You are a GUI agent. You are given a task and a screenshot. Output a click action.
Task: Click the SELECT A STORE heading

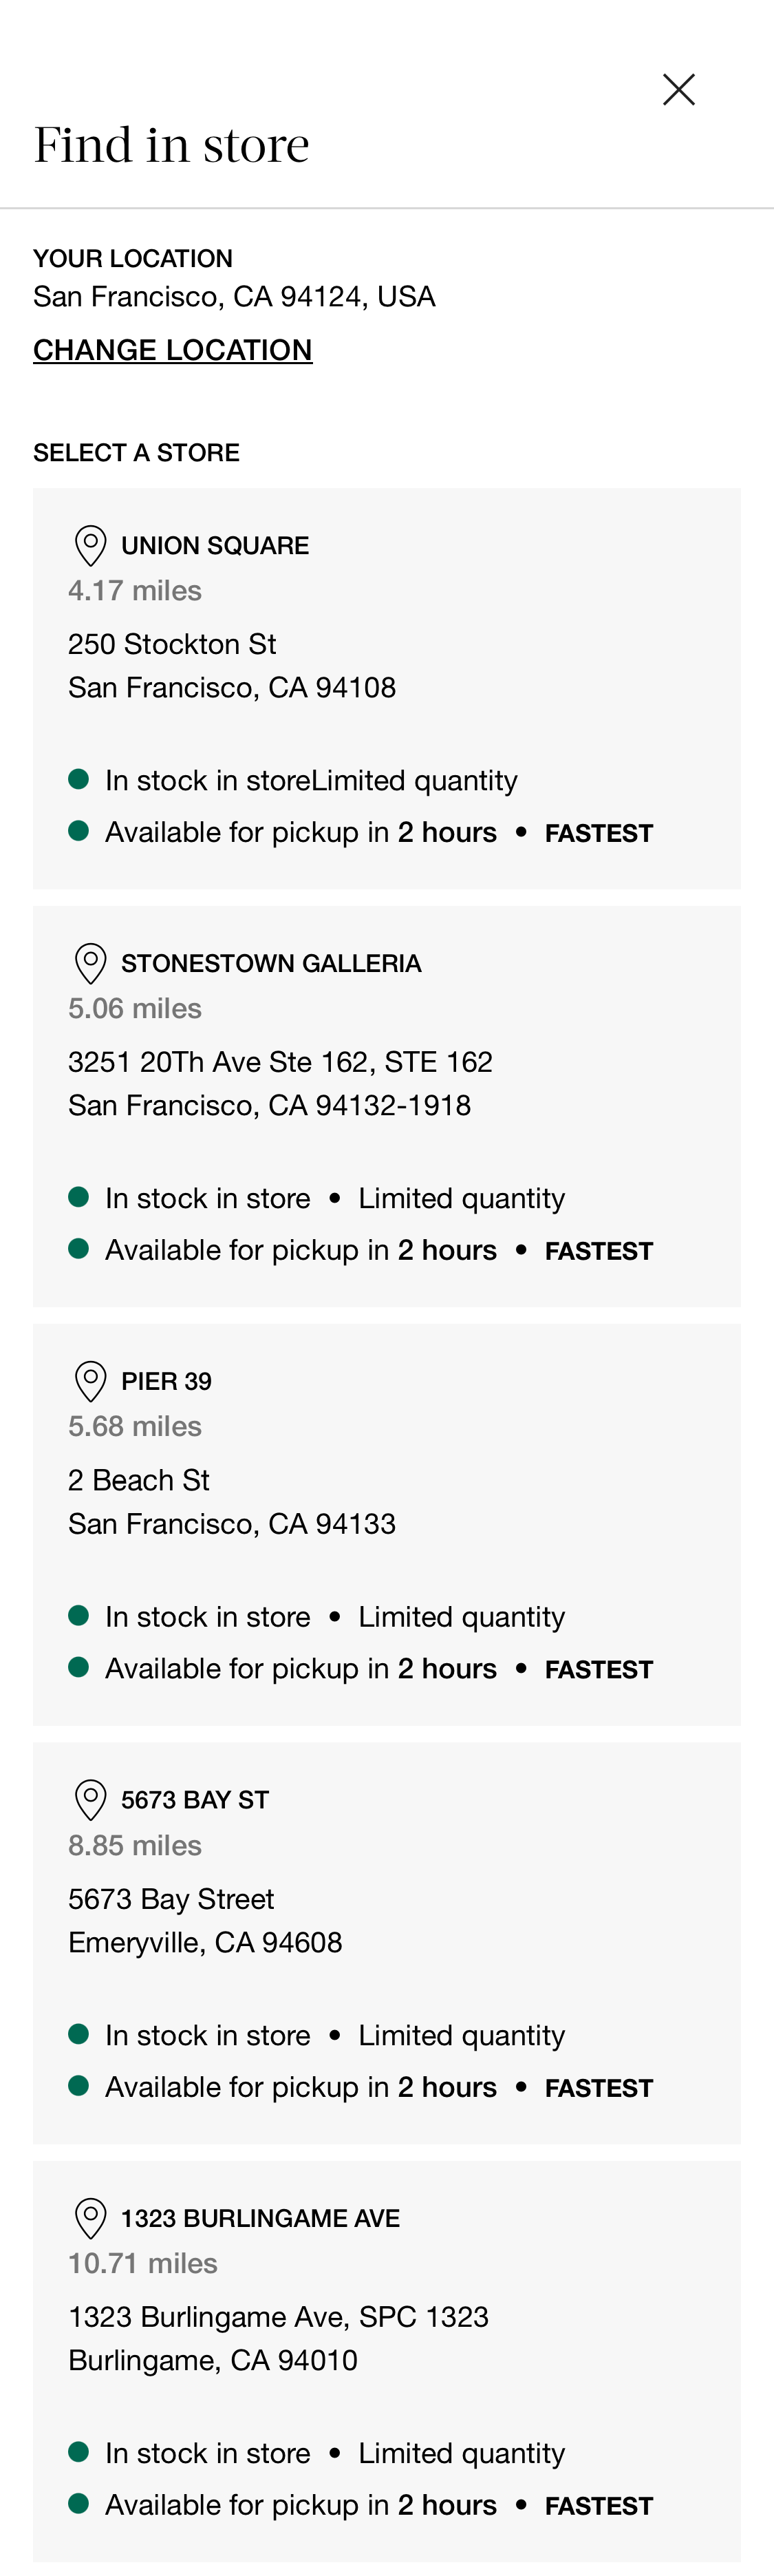pyautogui.click(x=135, y=451)
